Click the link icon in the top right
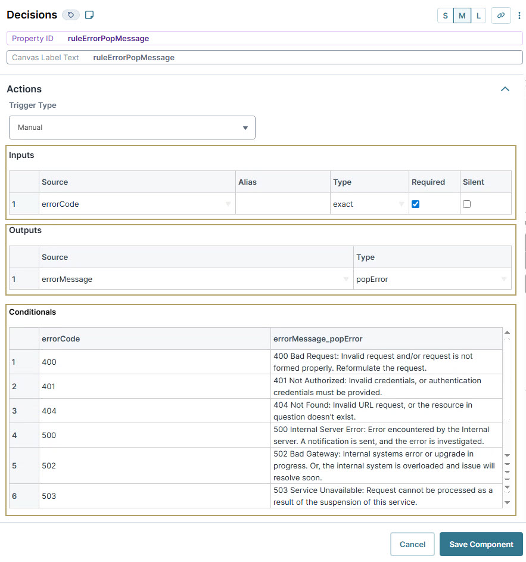This screenshot has height=562, width=526. point(501,15)
